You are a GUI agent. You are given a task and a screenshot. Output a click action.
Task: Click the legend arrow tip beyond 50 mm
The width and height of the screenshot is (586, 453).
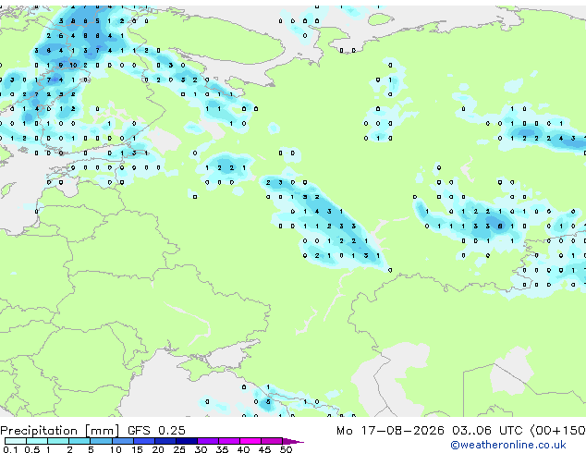[x=293, y=441]
